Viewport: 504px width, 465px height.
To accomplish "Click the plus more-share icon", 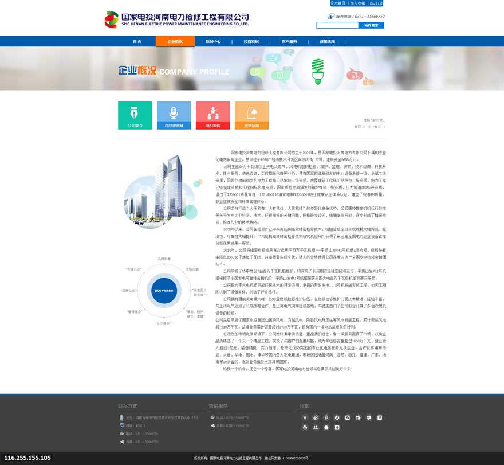I will pyautogui.click(x=337, y=427).
